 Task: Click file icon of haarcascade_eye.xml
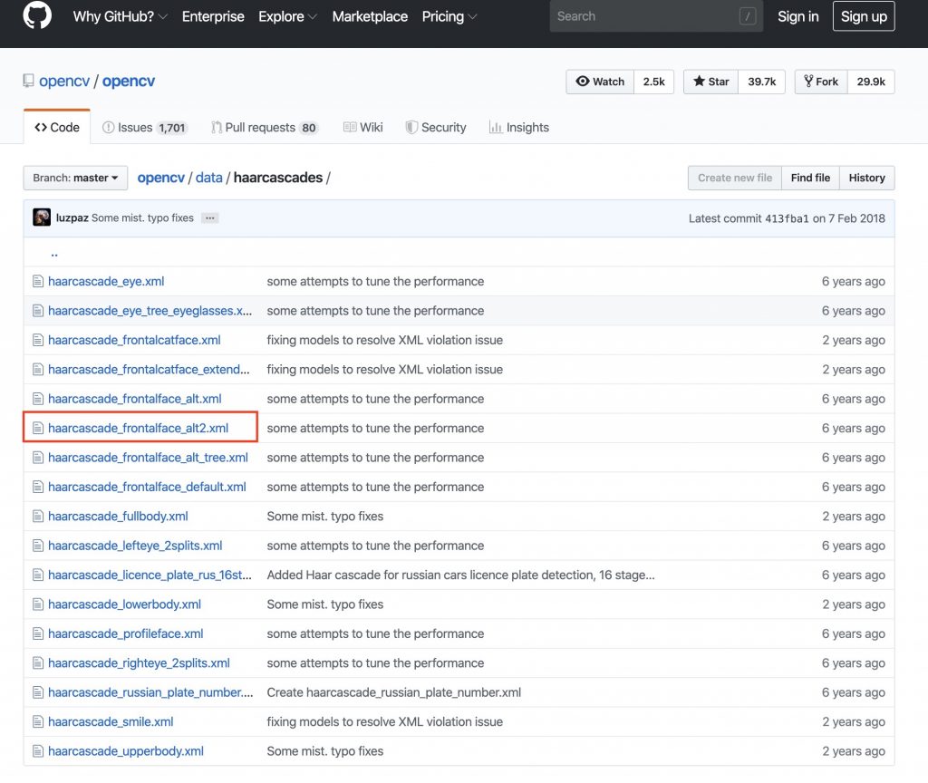[x=38, y=281]
